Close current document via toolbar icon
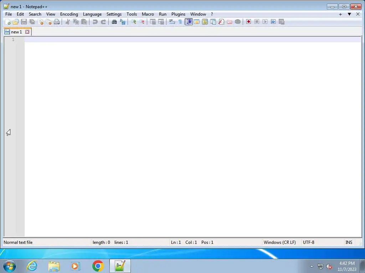The height and width of the screenshot is (273, 365). 41,22
